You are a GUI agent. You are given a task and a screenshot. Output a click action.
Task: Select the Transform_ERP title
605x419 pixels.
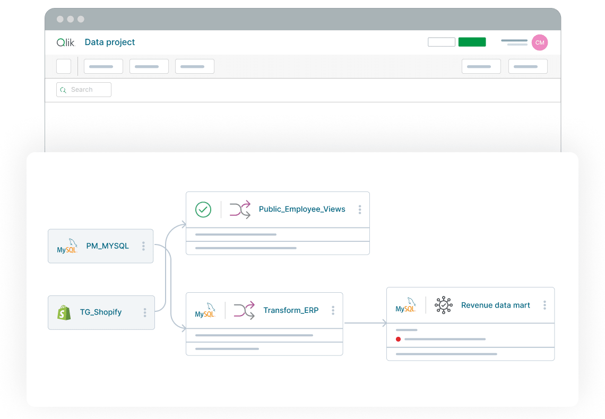point(291,310)
